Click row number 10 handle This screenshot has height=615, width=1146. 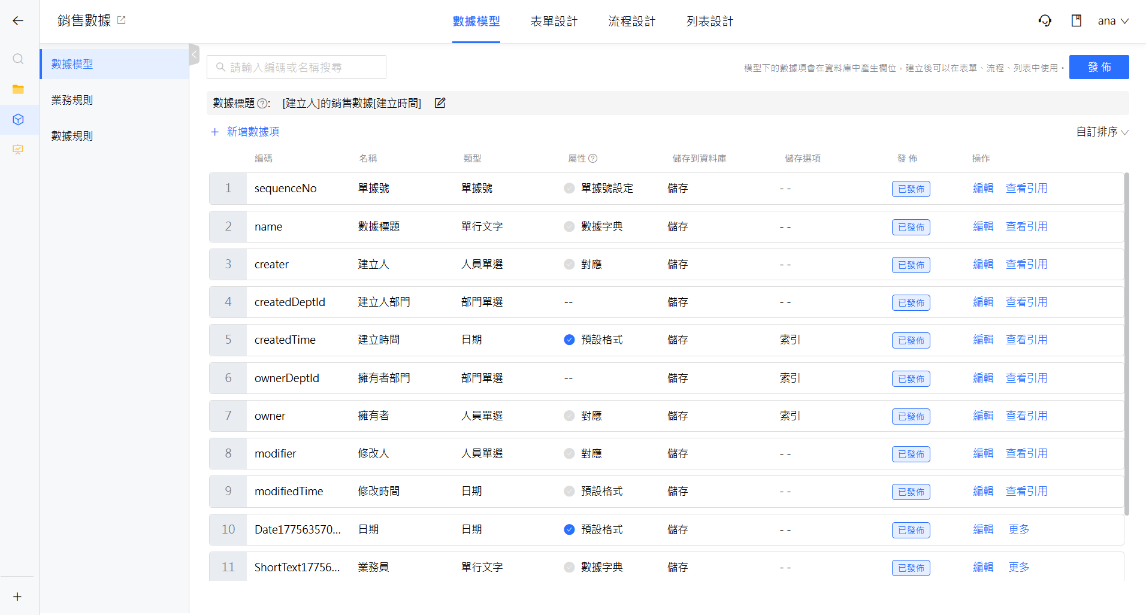tap(228, 530)
